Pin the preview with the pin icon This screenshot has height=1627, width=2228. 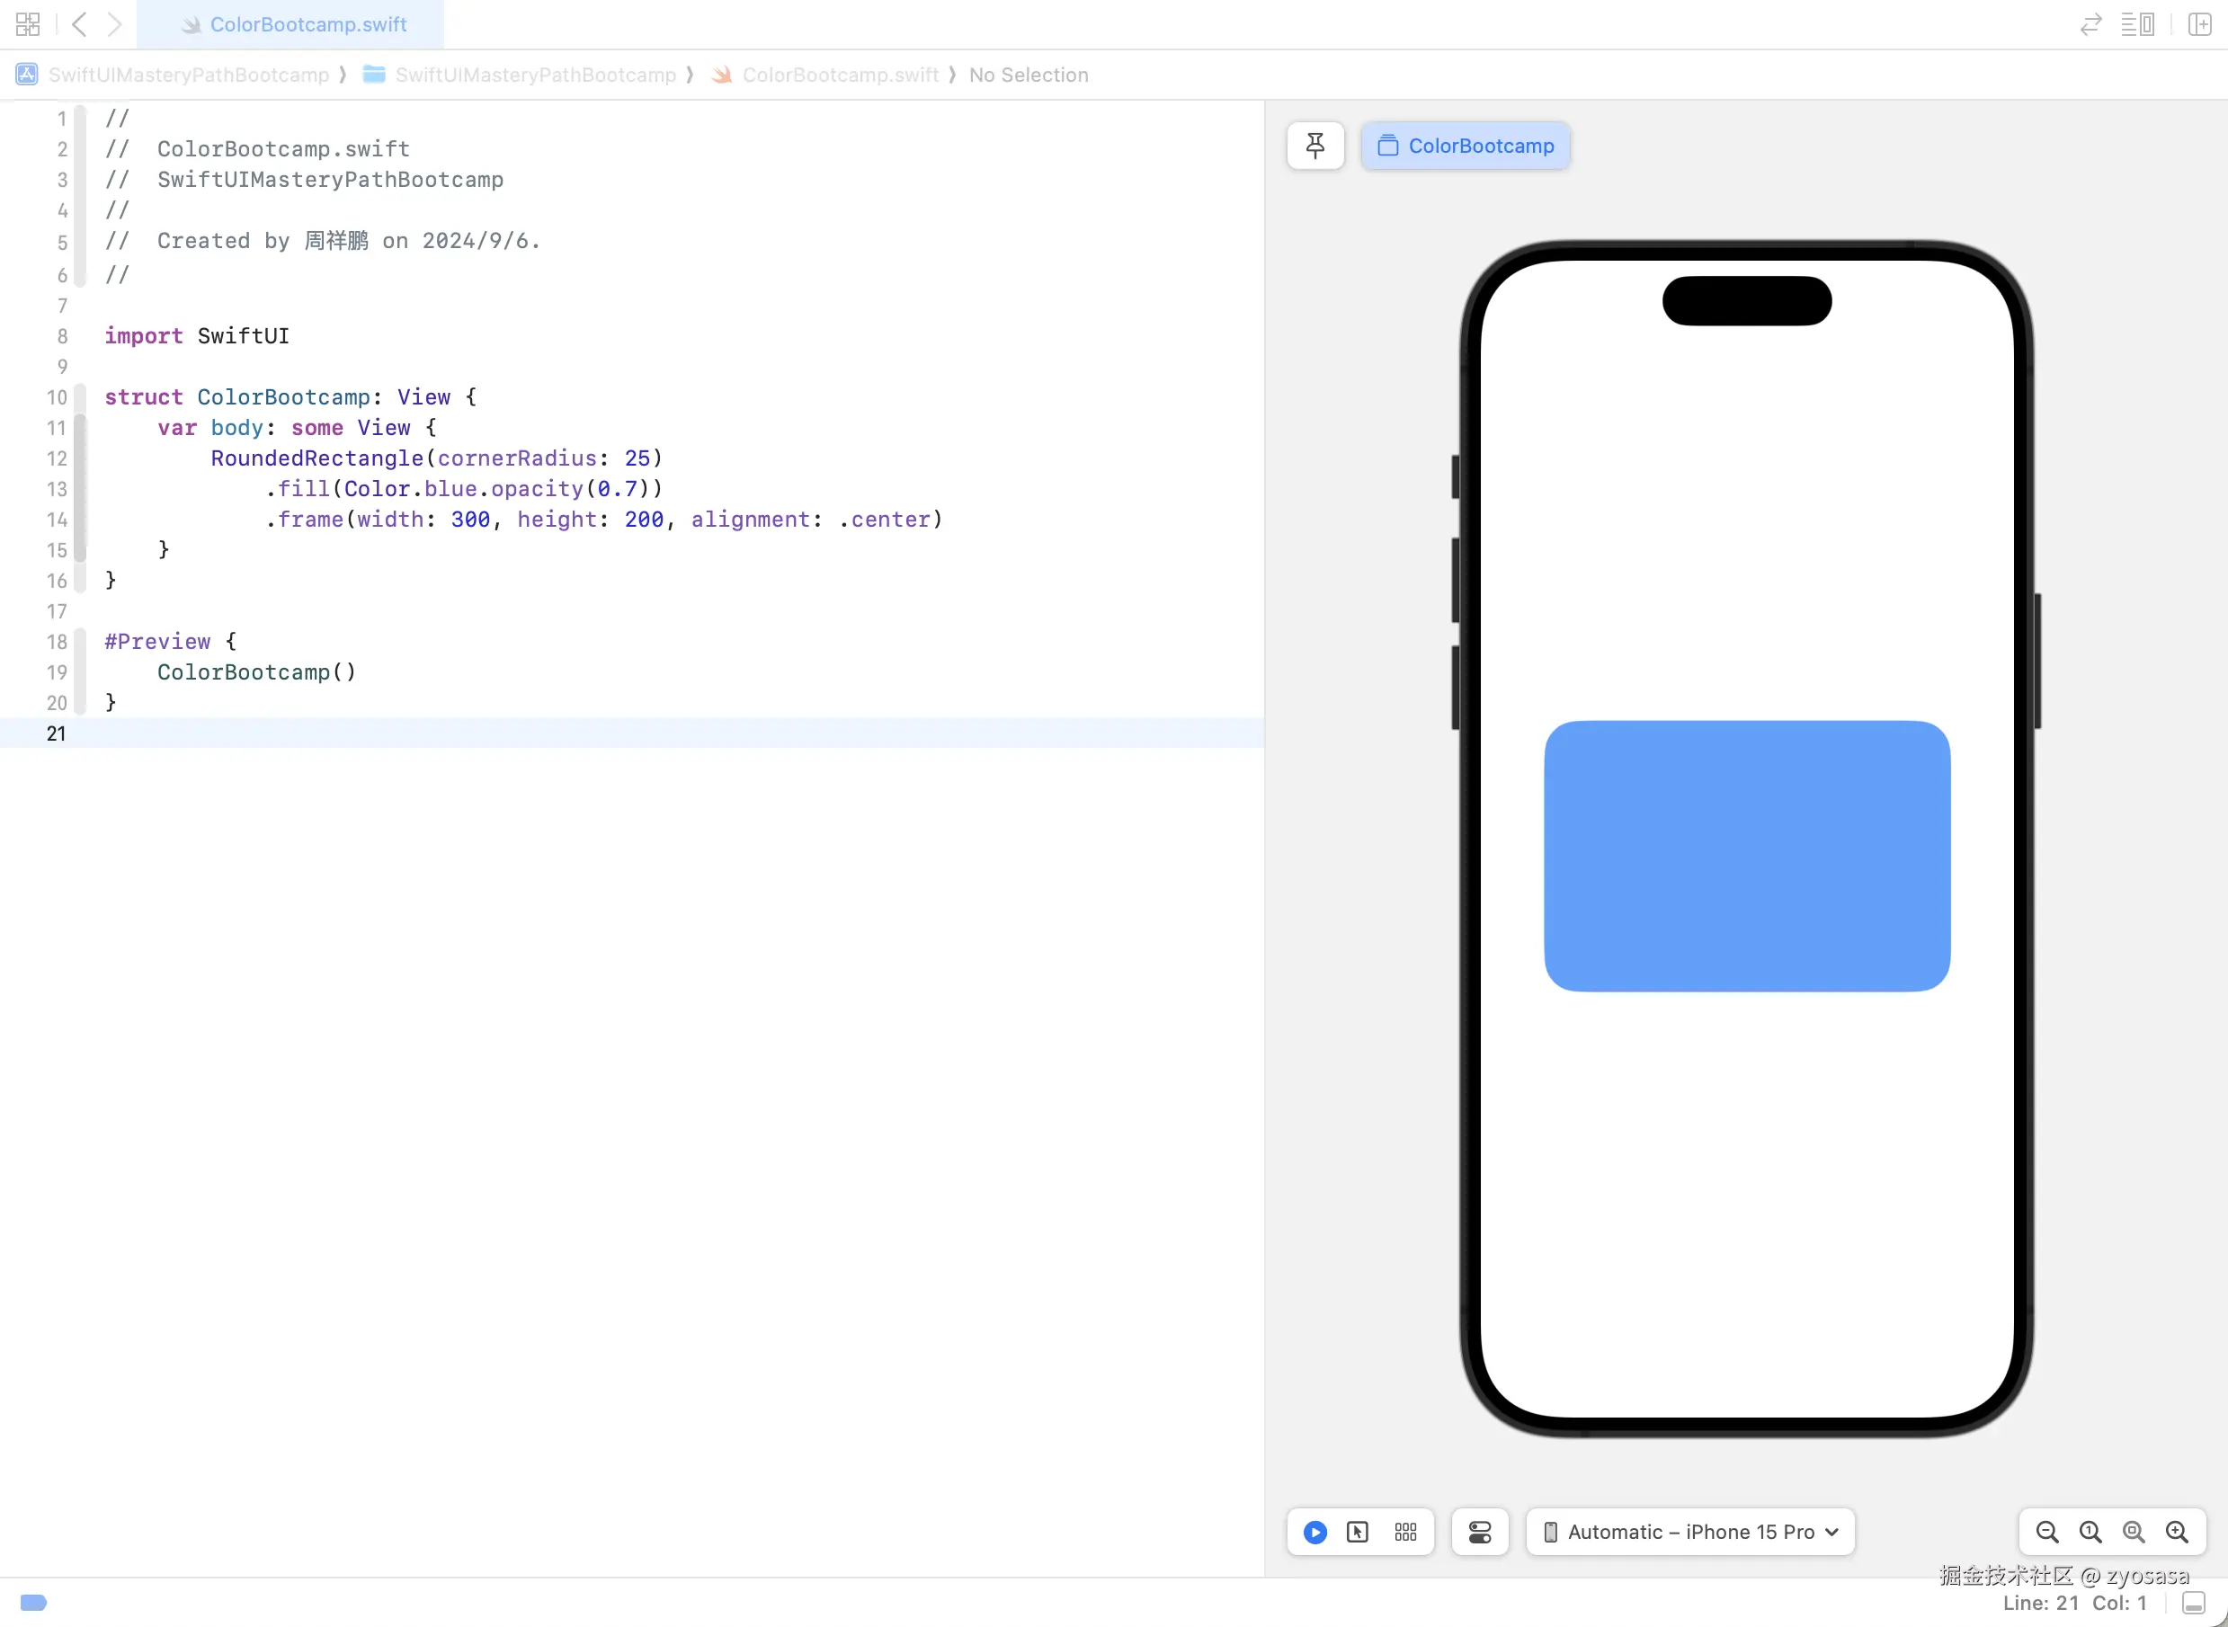coord(1315,146)
